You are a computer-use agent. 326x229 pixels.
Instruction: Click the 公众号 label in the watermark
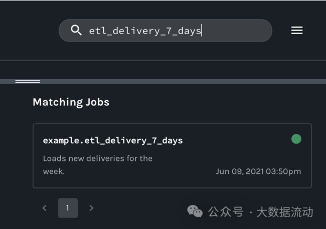(x=226, y=212)
